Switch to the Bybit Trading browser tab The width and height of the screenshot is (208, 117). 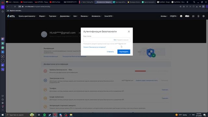(87, 2)
